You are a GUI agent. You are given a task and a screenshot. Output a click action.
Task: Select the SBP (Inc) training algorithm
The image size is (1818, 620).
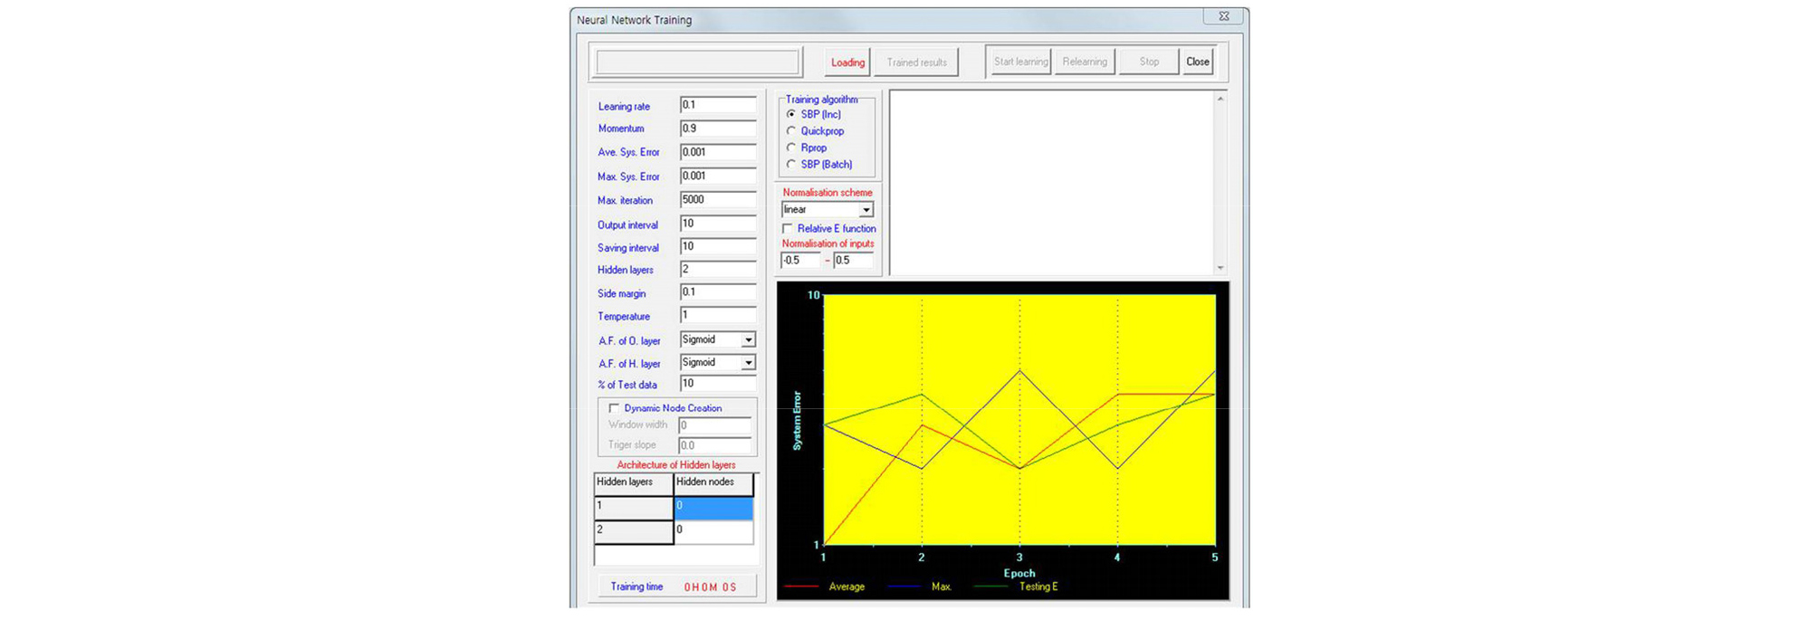[791, 115]
